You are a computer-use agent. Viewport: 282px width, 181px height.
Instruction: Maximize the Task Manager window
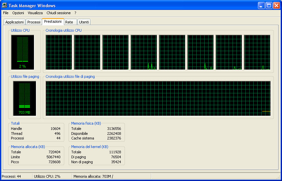click(269, 5)
